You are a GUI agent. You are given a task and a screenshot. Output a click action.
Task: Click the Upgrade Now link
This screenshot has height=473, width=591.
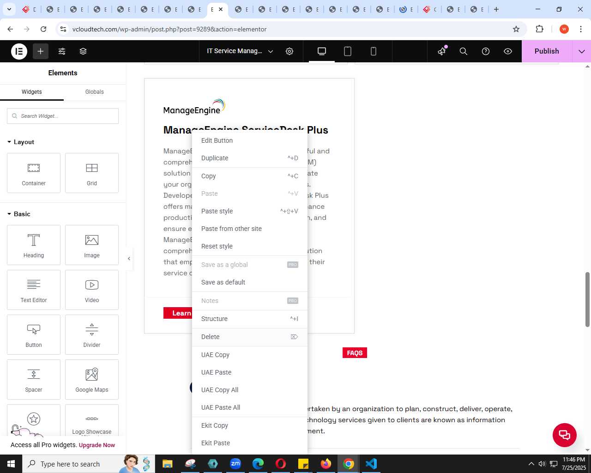(97, 445)
